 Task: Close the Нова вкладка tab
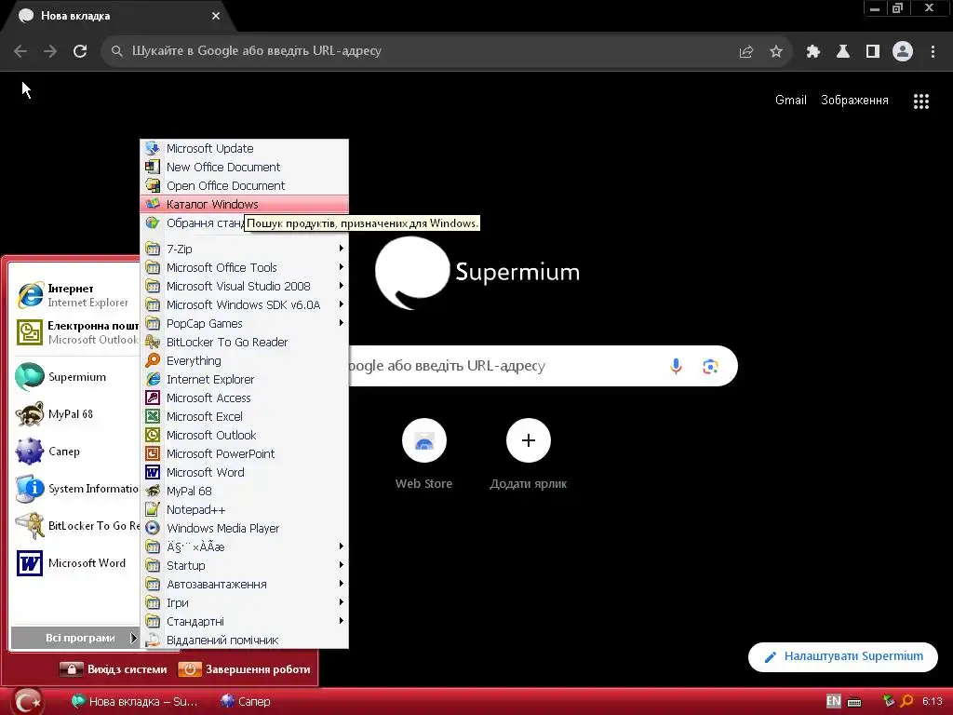point(216,16)
